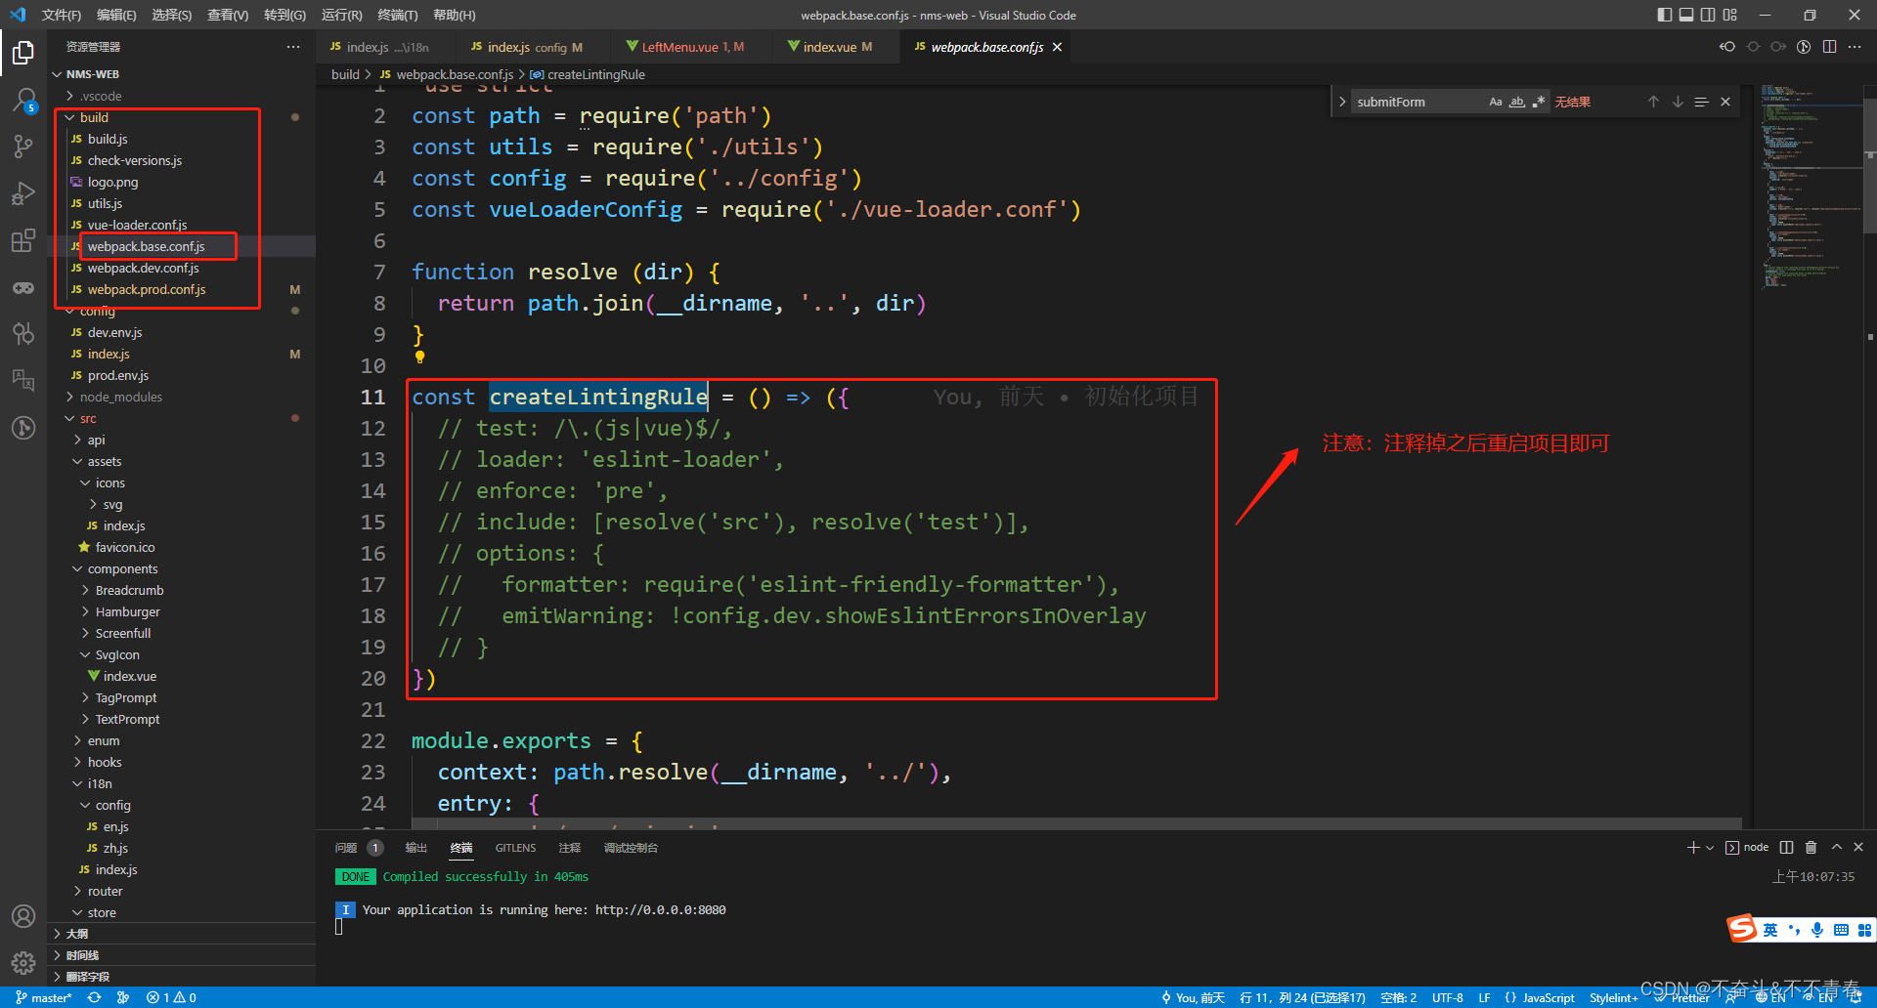The width and height of the screenshot is (1877, 1008).
Task: Switch to 输出 output panel tab
Action: [x=416, y=848]
